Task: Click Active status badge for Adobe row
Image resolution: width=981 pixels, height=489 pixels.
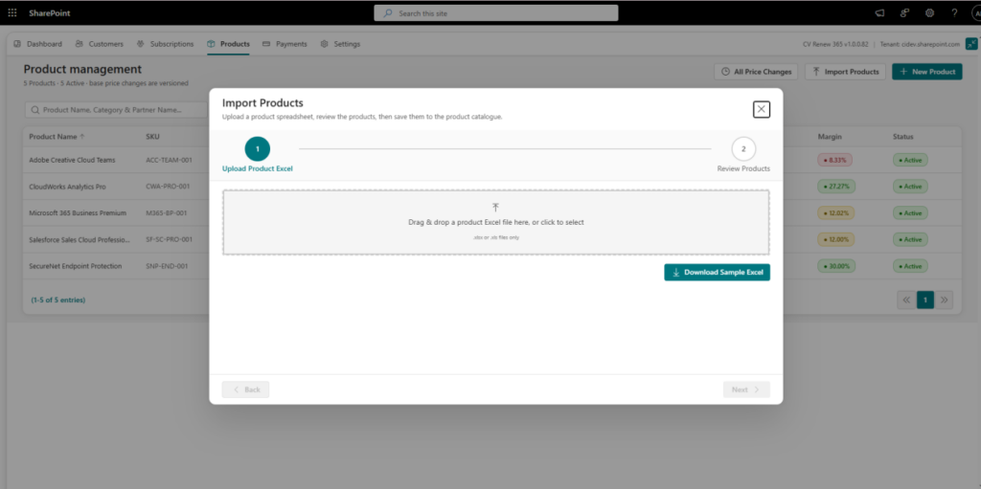Action: pyautogui.click(x=910, y=160)
